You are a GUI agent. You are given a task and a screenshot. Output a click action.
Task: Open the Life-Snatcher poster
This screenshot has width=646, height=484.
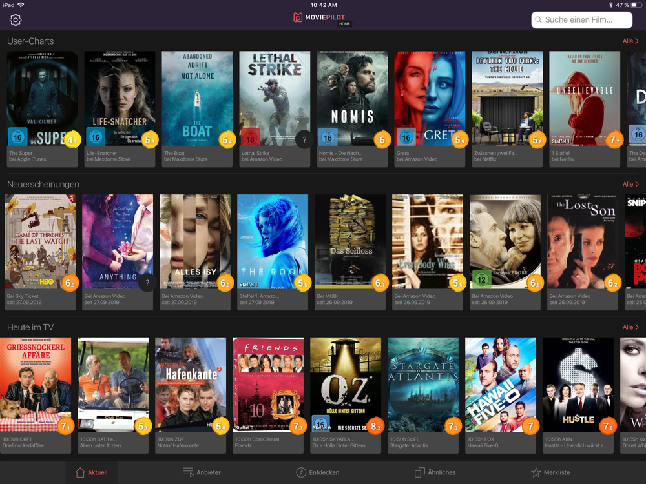(x=120, y=98)
